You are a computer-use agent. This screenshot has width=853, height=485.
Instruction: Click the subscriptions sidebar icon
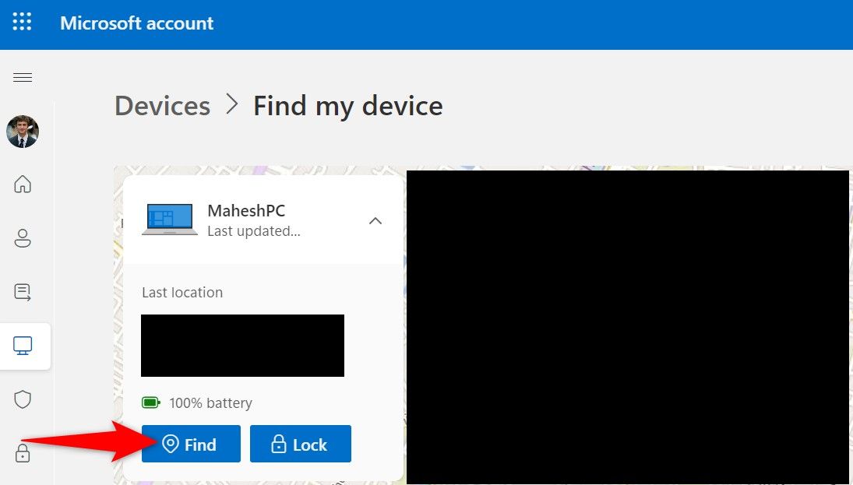(x=23, y=292)
